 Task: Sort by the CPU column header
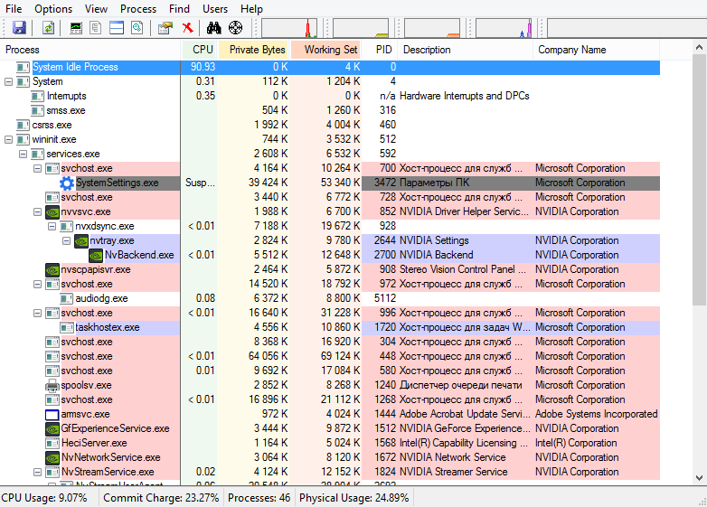tap(199, 50)
